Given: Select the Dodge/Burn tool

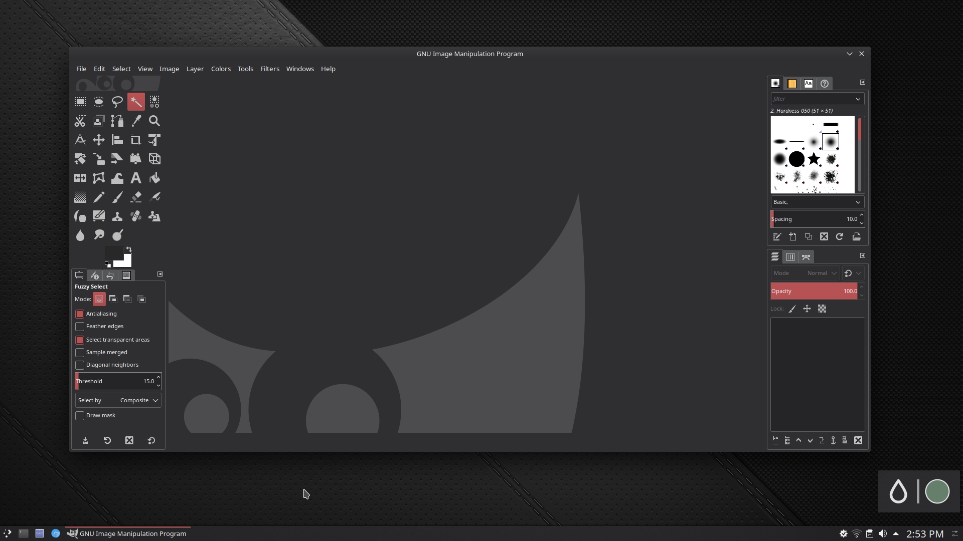Looking at the screenshot, I should coord(117,235).
